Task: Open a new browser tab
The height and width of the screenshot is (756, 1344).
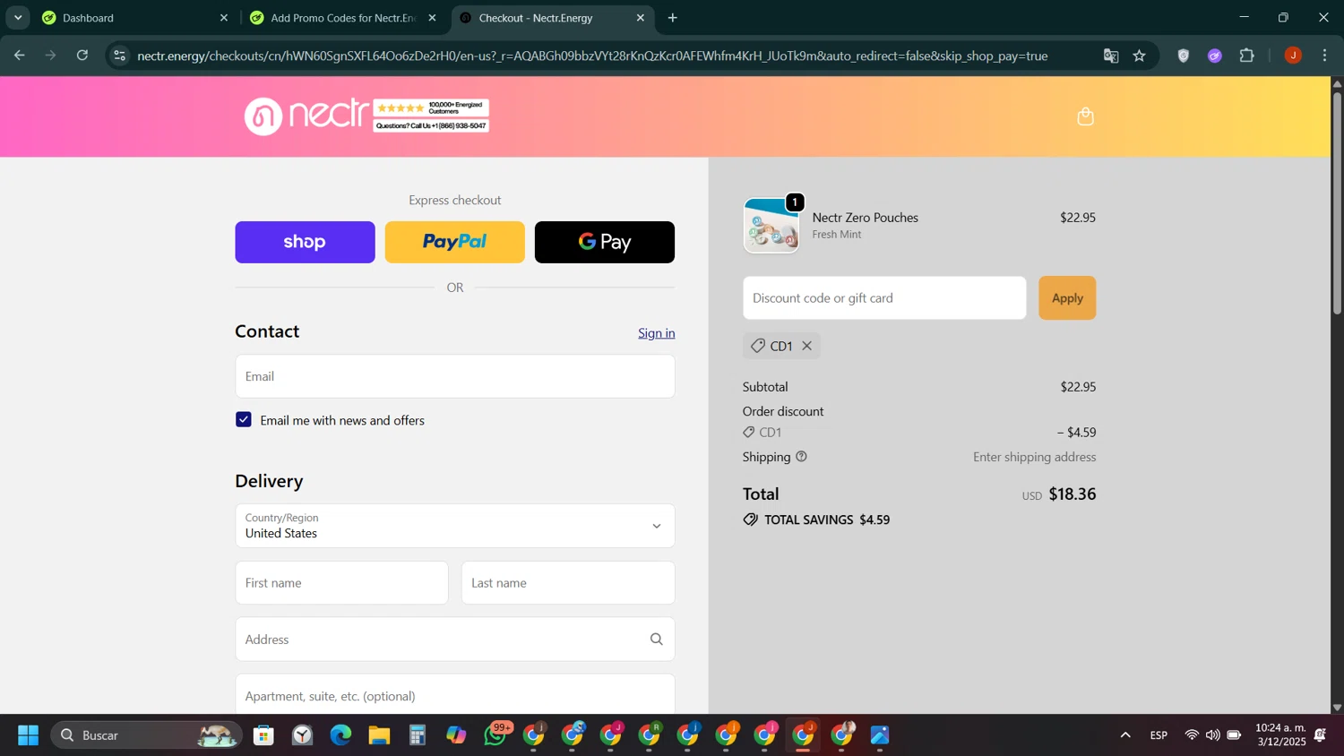Action: click(x=673, y=18)
